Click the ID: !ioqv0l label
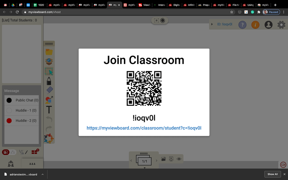This screenshot has height=180, width=288. pos(225,24)
